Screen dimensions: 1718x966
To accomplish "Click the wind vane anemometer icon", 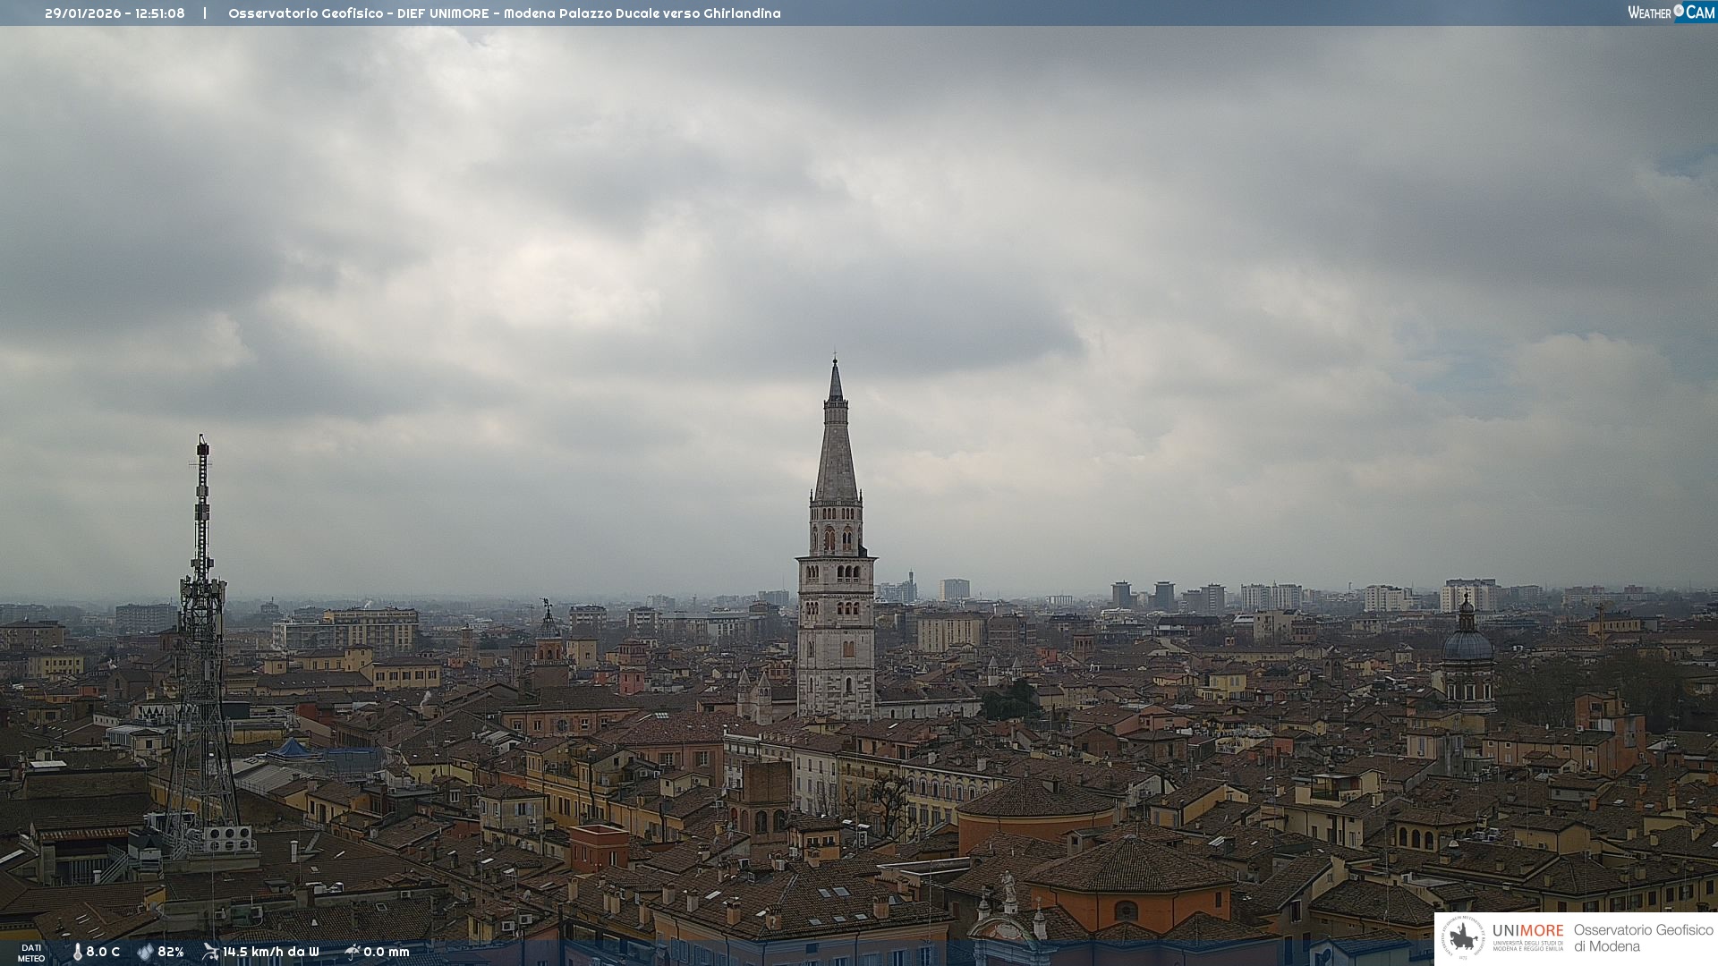I will click(x=210, y=952).
